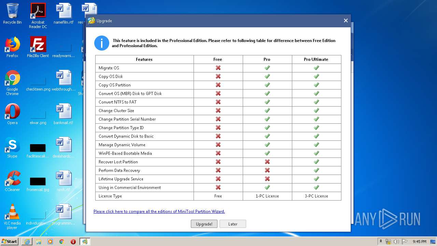Click the Pro Ultimate column header
The width and height of the screenshot is (437, 246).
316,59
